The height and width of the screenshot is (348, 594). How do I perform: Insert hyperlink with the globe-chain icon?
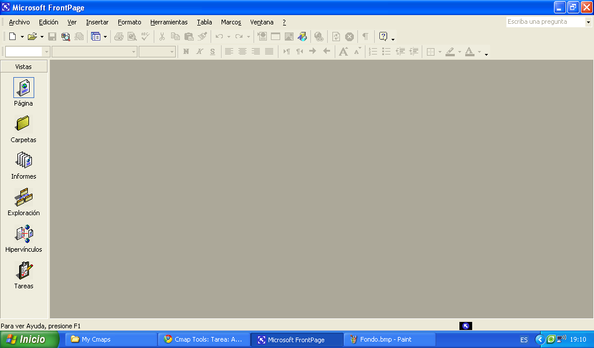click(319, 37)
